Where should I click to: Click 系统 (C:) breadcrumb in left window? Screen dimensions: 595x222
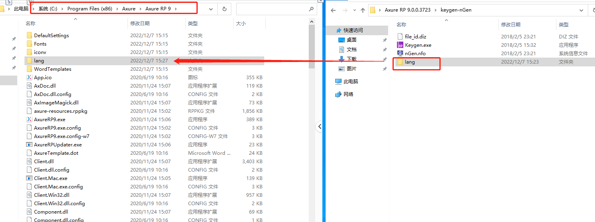coord(48,9)
